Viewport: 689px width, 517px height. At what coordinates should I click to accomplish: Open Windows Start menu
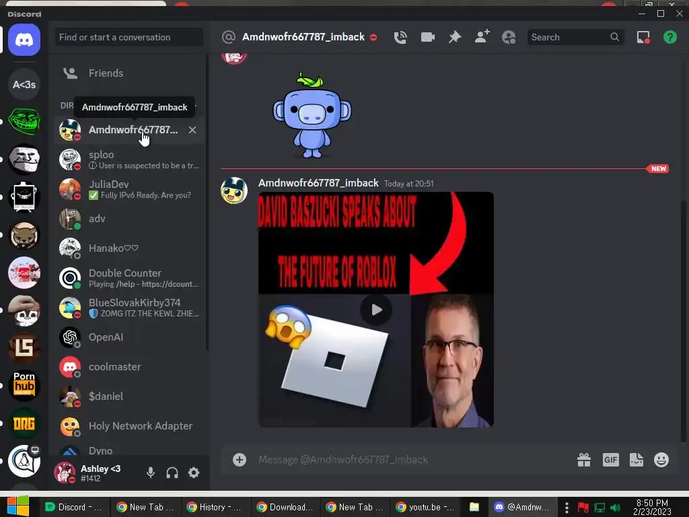[17, 506]
